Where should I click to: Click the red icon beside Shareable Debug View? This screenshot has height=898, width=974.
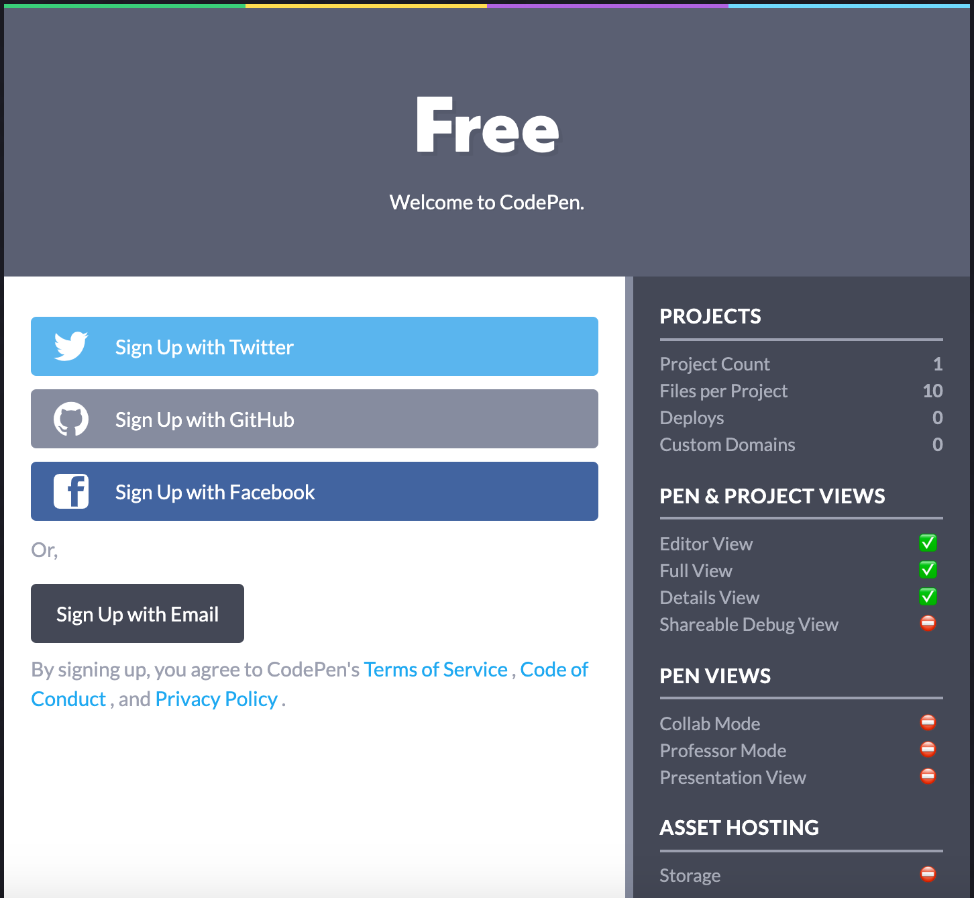pyautogui.click(x=928, y=623)
